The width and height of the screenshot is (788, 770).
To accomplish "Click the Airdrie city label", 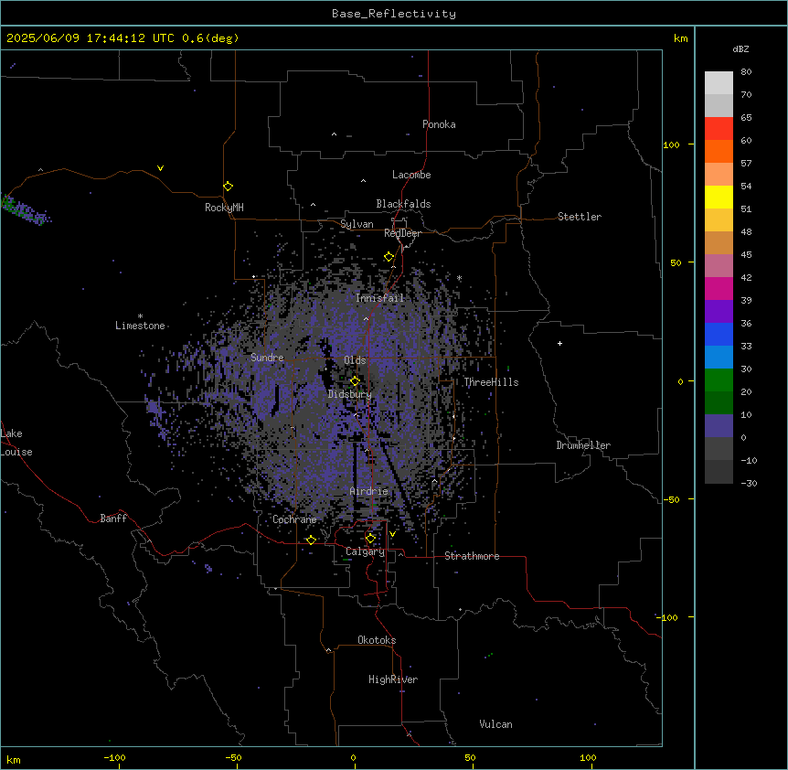I will click(x=369, y=491).
